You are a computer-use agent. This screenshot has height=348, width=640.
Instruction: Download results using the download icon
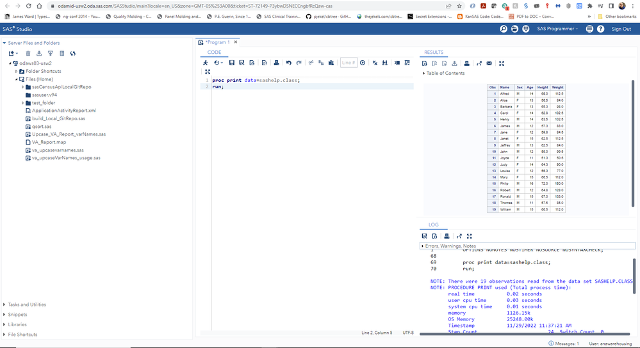[x=454, y=63]
